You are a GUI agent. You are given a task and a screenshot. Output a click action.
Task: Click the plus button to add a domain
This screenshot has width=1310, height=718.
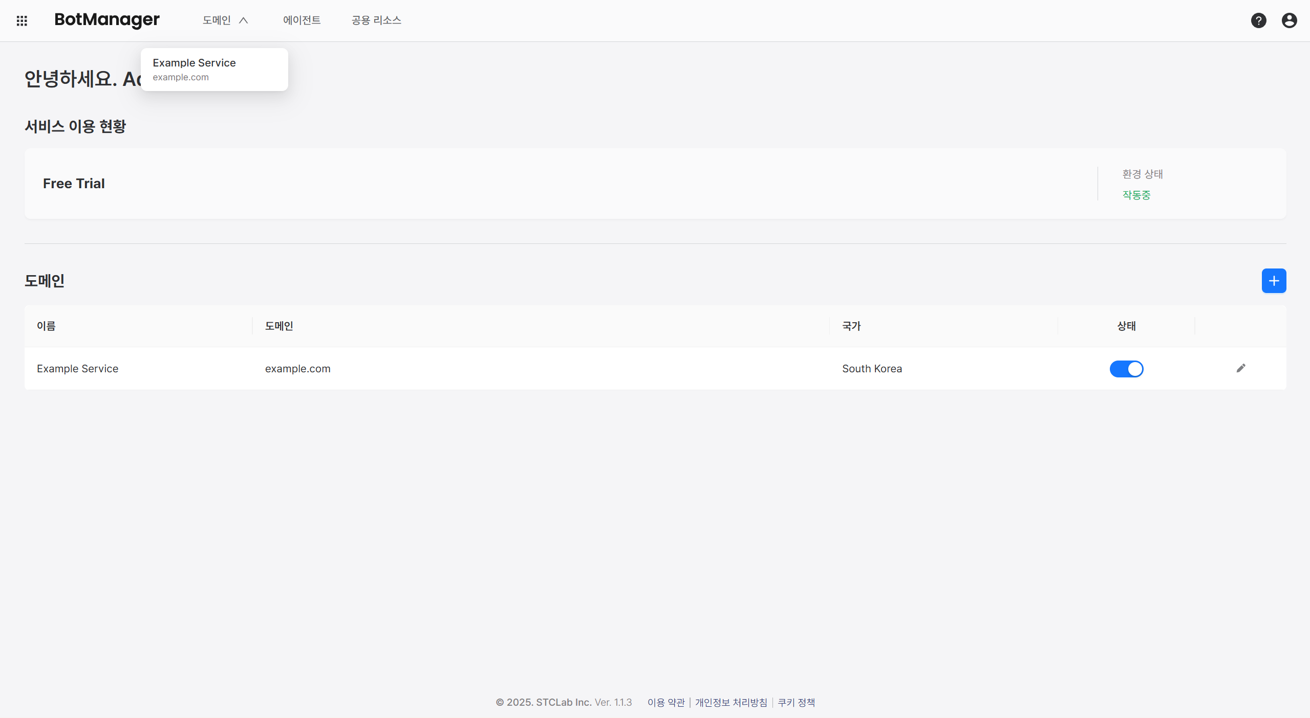click(1274, 280)
